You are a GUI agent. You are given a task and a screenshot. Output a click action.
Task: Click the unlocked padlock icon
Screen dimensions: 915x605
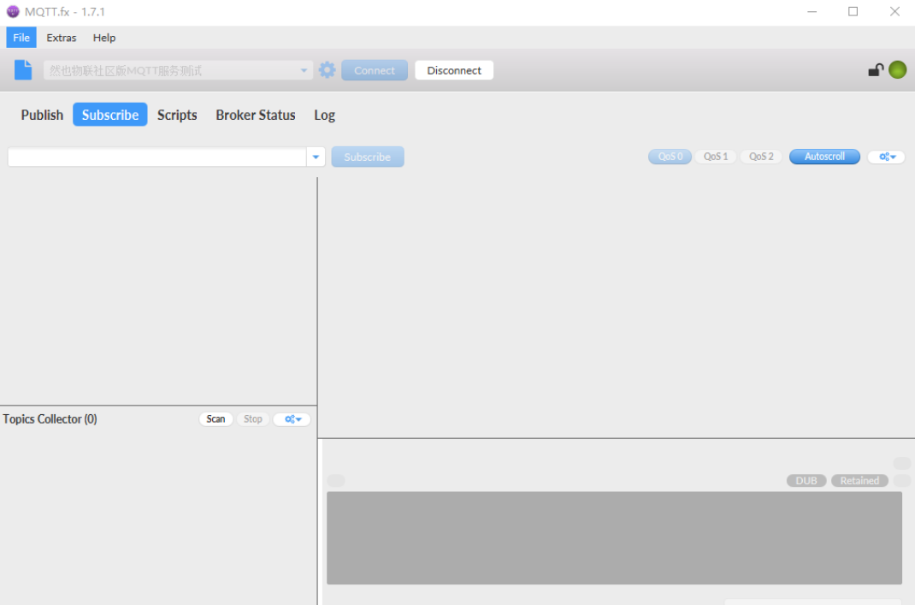pyautogui.click(x=876, y=70)
